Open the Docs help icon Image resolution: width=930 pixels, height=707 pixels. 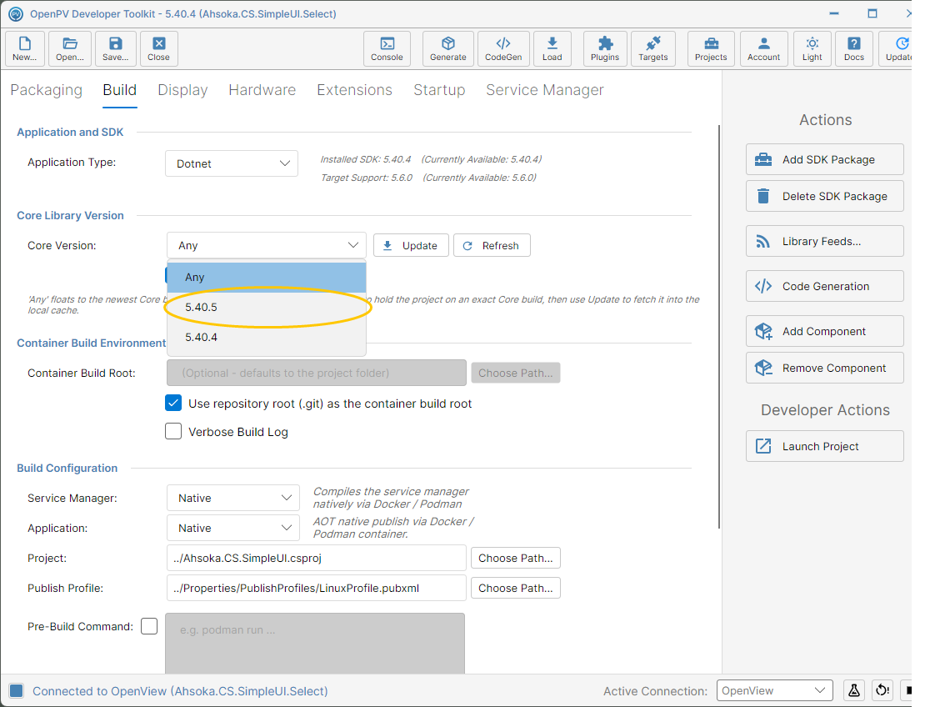click(853, 48)
